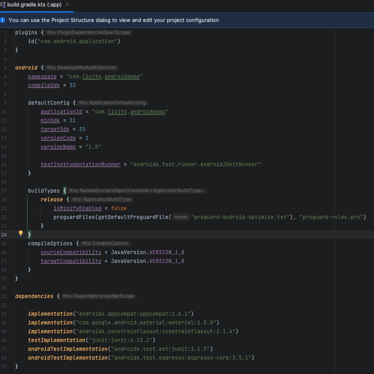Click the appcompat:1.6.1 dependency string
Viewport: 374px width, 374px height.
click(x=133, y=314)
